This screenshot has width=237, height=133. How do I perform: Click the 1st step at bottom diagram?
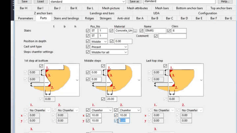click(x=62, y=80)
